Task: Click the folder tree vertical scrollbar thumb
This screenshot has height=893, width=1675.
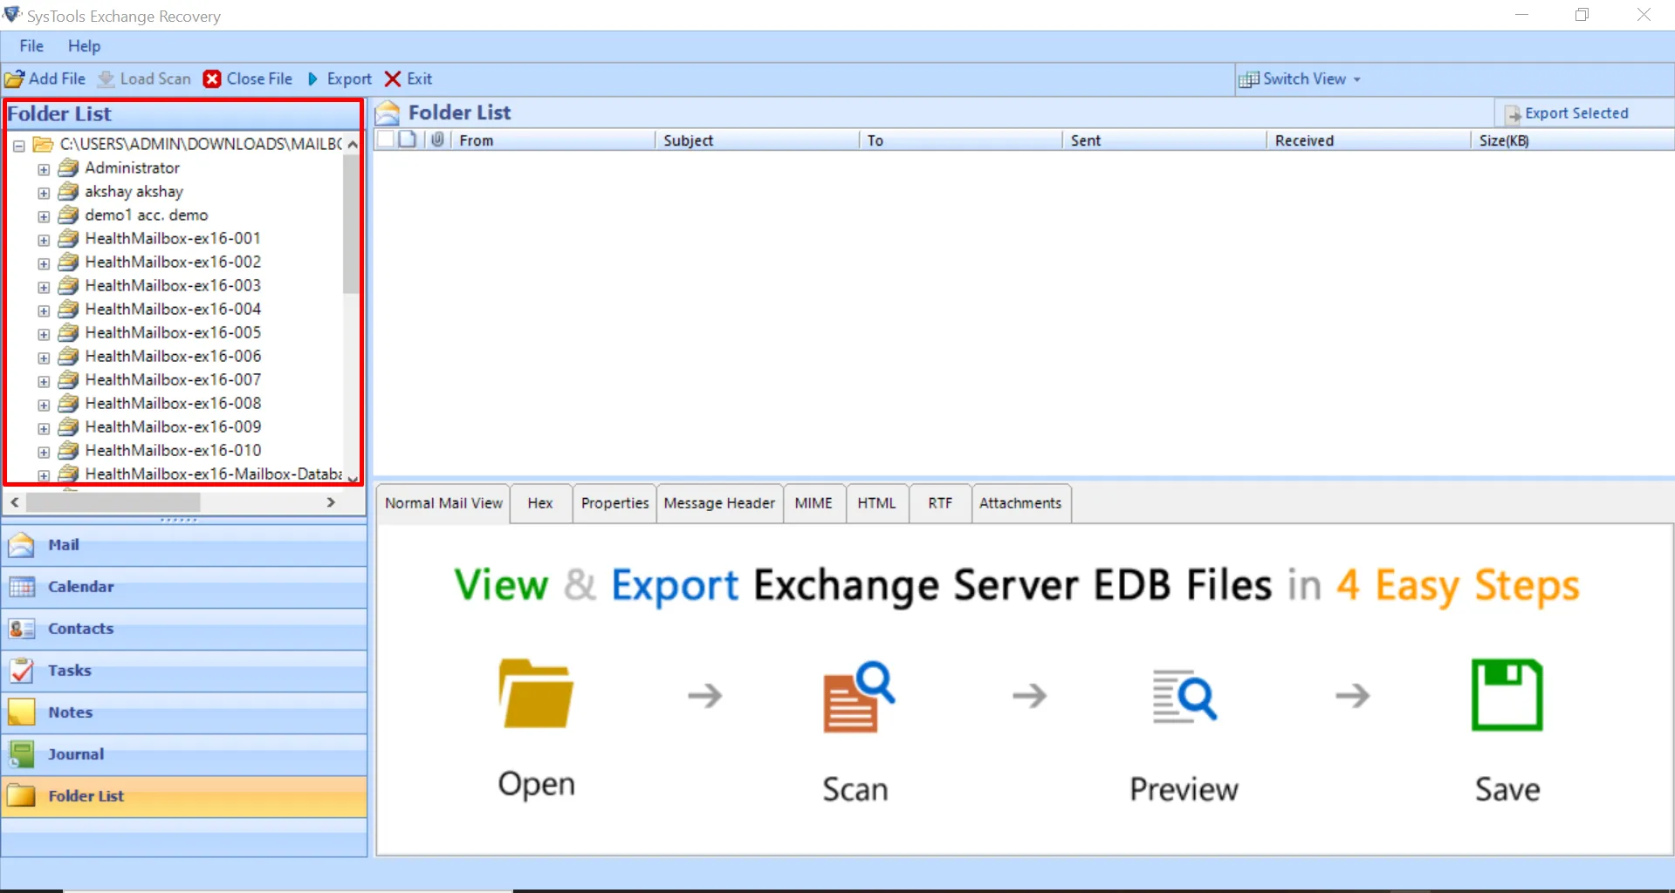Action: tap(351, 223)
